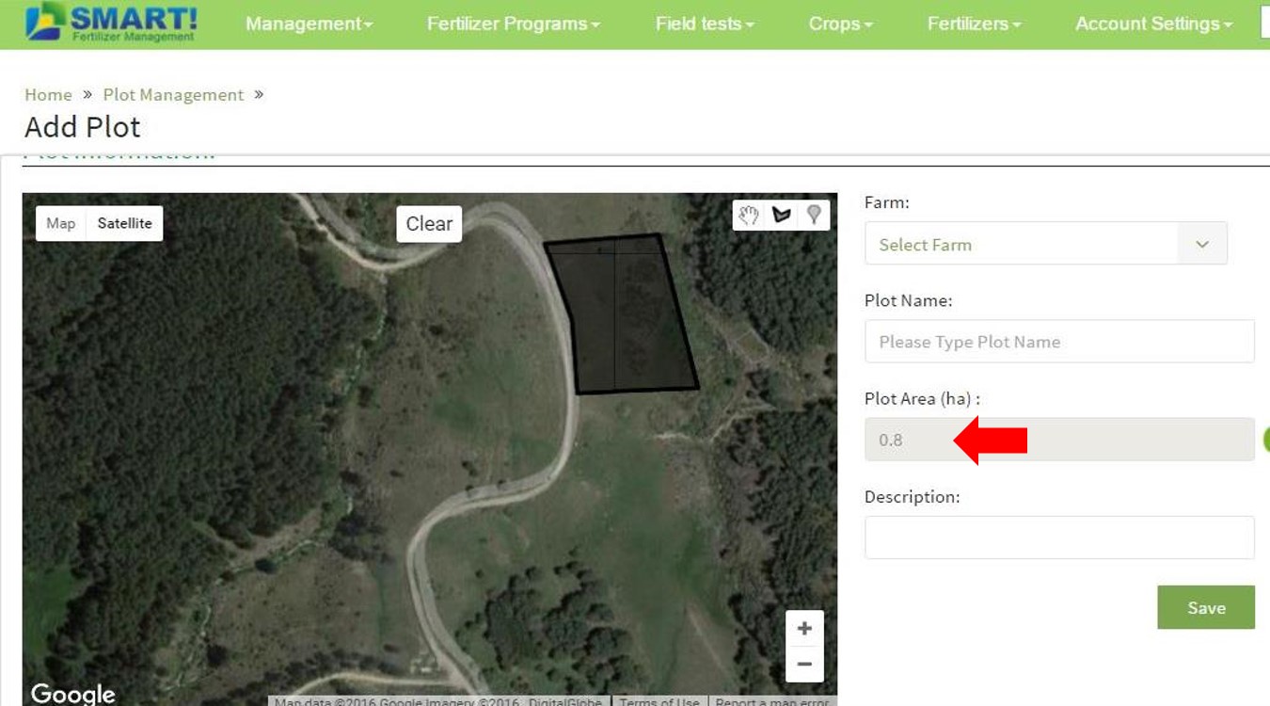The image size is (1270, 706).
Task: Open Terms of Use map link
Action: [659, 701]
